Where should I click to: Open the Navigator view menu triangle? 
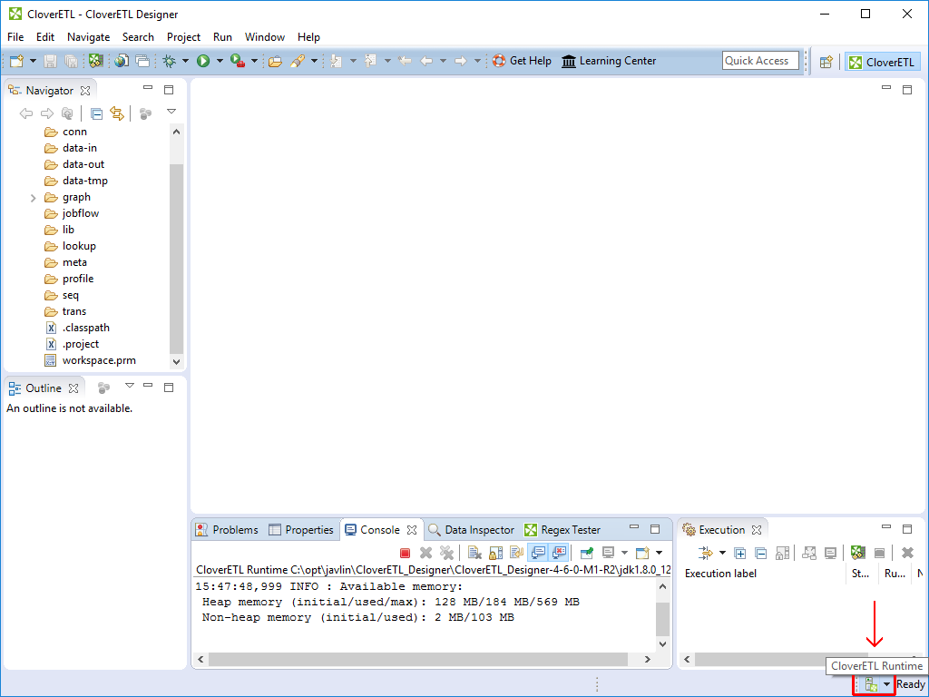click(x=171, y=111)
